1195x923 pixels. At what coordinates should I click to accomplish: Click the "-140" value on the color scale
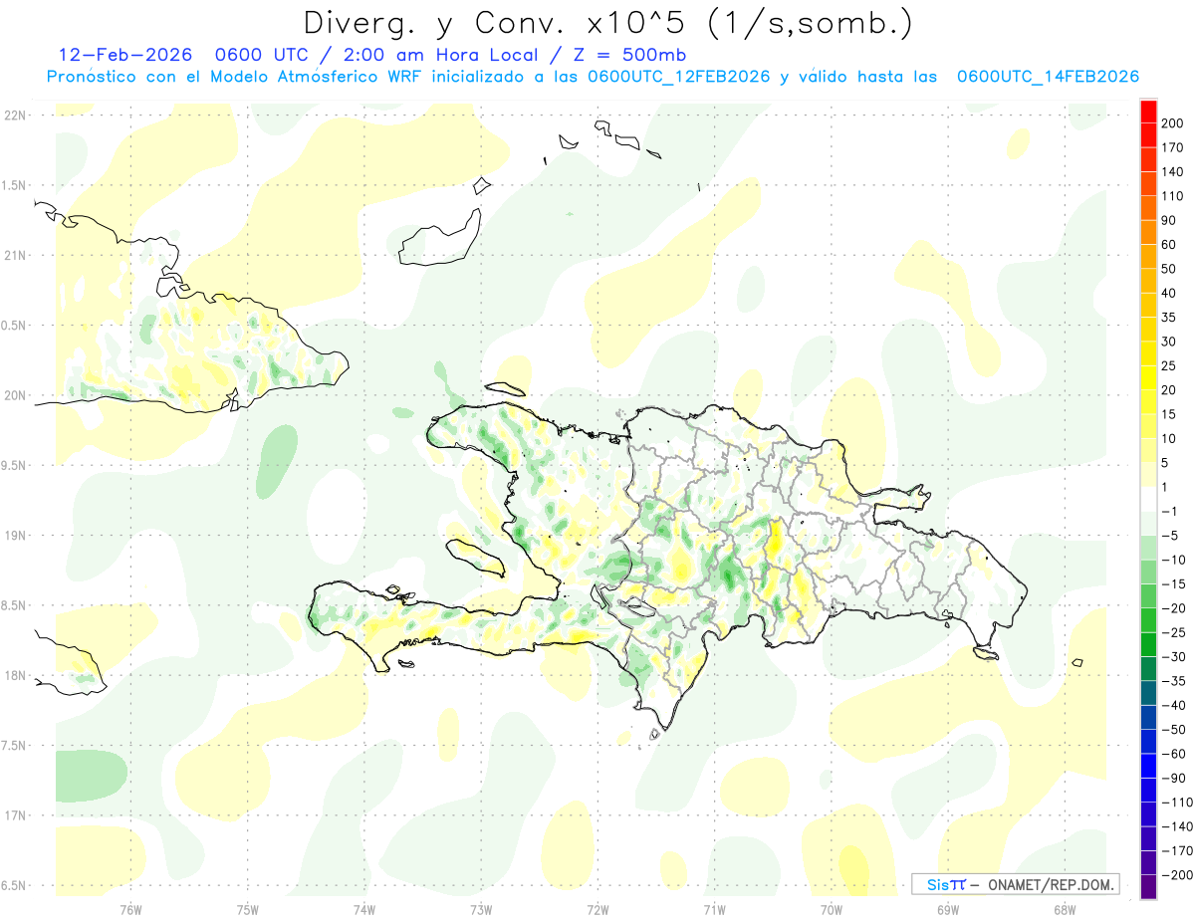click(x=1177, y=827)
